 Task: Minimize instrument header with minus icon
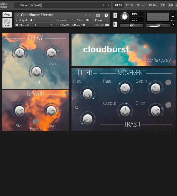click(173, 16)
